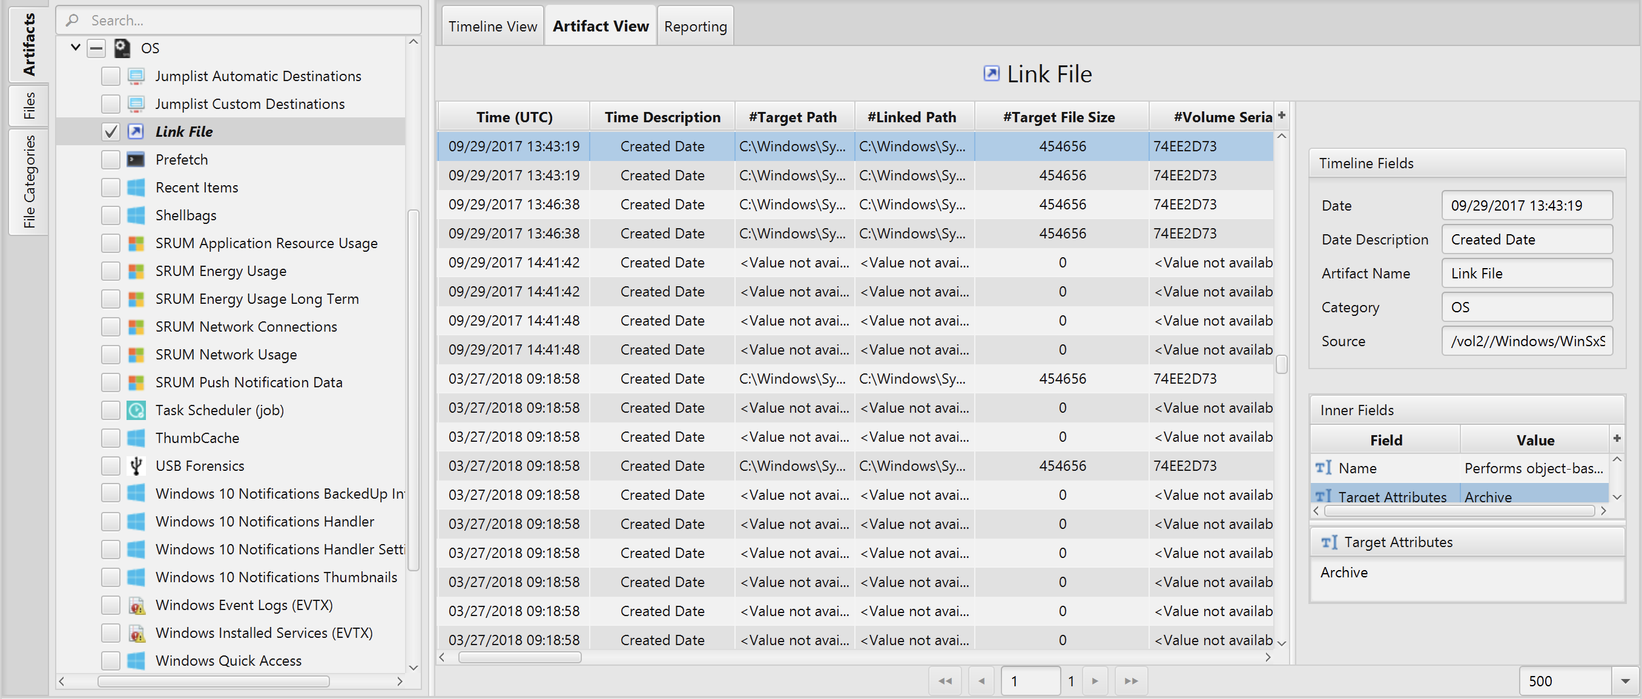Screen dimensions: 1642x699
Task: Click the artifact list horizontal scrollbar
Action: tap(213, 680)
